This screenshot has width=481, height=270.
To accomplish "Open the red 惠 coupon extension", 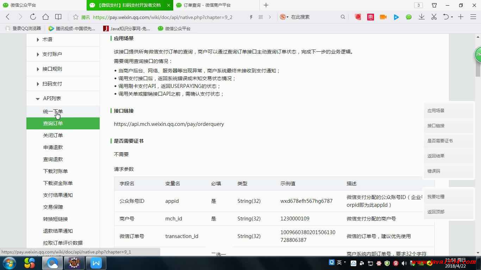I will pyautogui.click(x=370, y=17).
